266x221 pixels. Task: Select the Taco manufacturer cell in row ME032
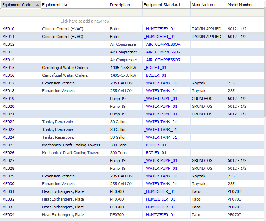click(196, 199)
